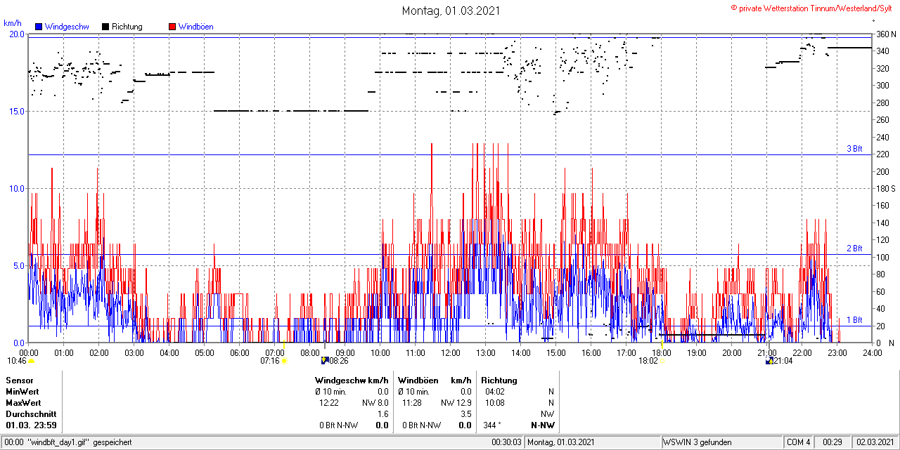The height and width of the screenshot is (450, 900).
Task: Click the 'MinWert' row label
Action: (22, 392)
